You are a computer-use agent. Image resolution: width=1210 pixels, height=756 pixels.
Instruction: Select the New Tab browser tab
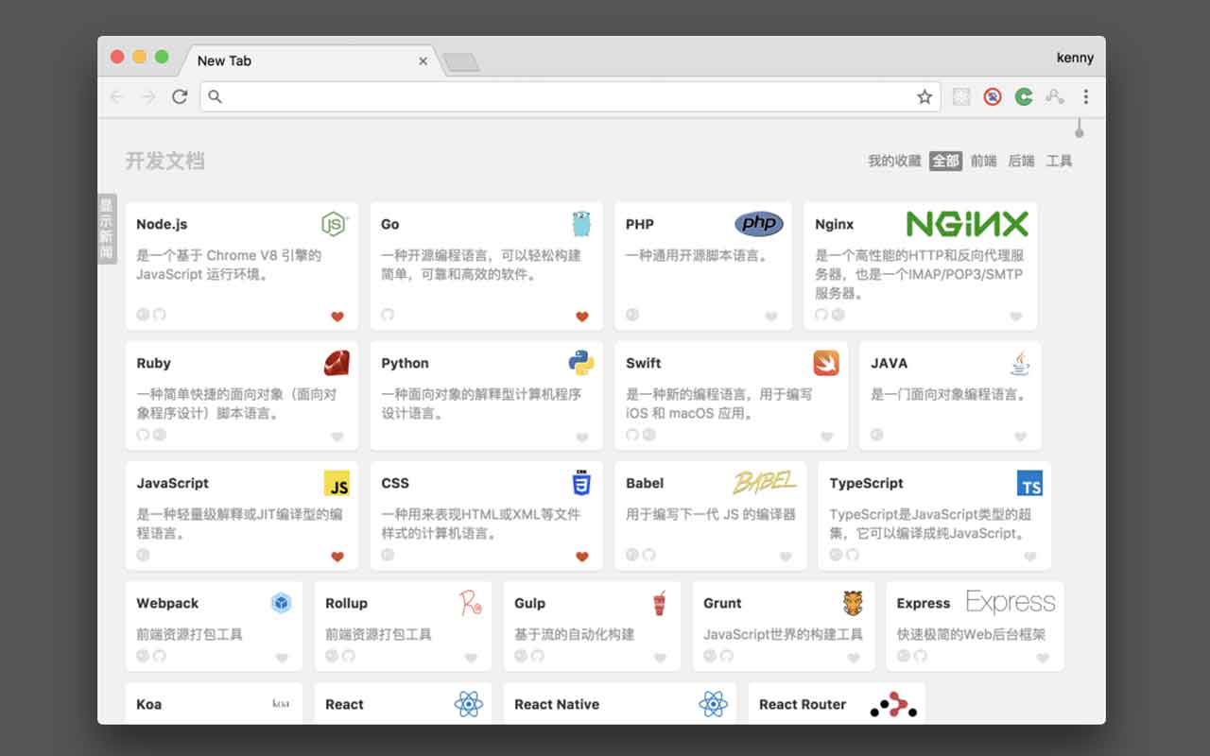(308, 60)
